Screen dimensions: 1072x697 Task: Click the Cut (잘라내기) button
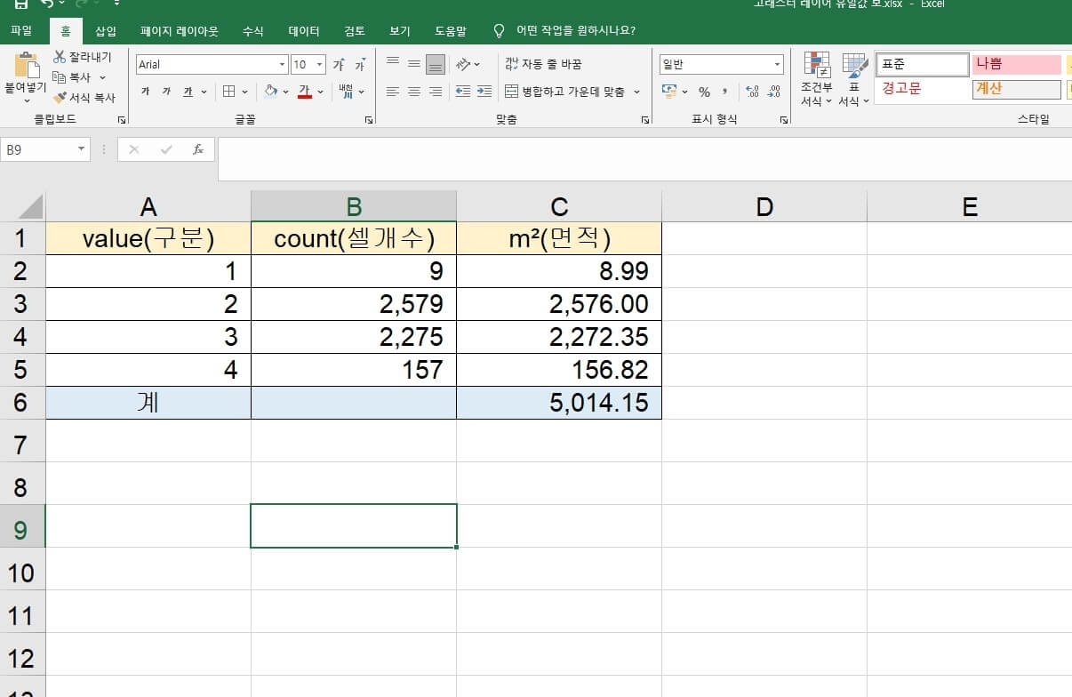pos(82,57)
